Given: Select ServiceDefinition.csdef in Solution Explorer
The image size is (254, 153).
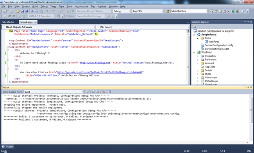Looking at the screenshot, I should [x=217, y=49].
